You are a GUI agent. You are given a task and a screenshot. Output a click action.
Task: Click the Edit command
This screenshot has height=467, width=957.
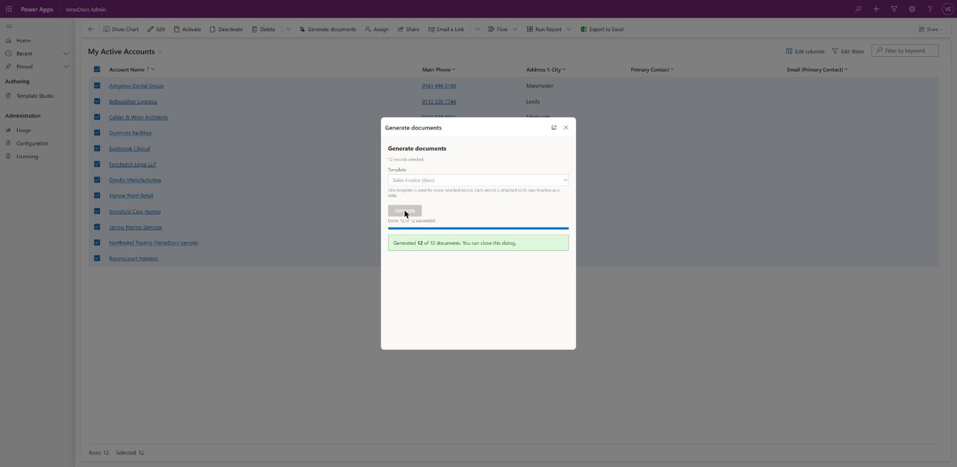(x=156, y=29)
